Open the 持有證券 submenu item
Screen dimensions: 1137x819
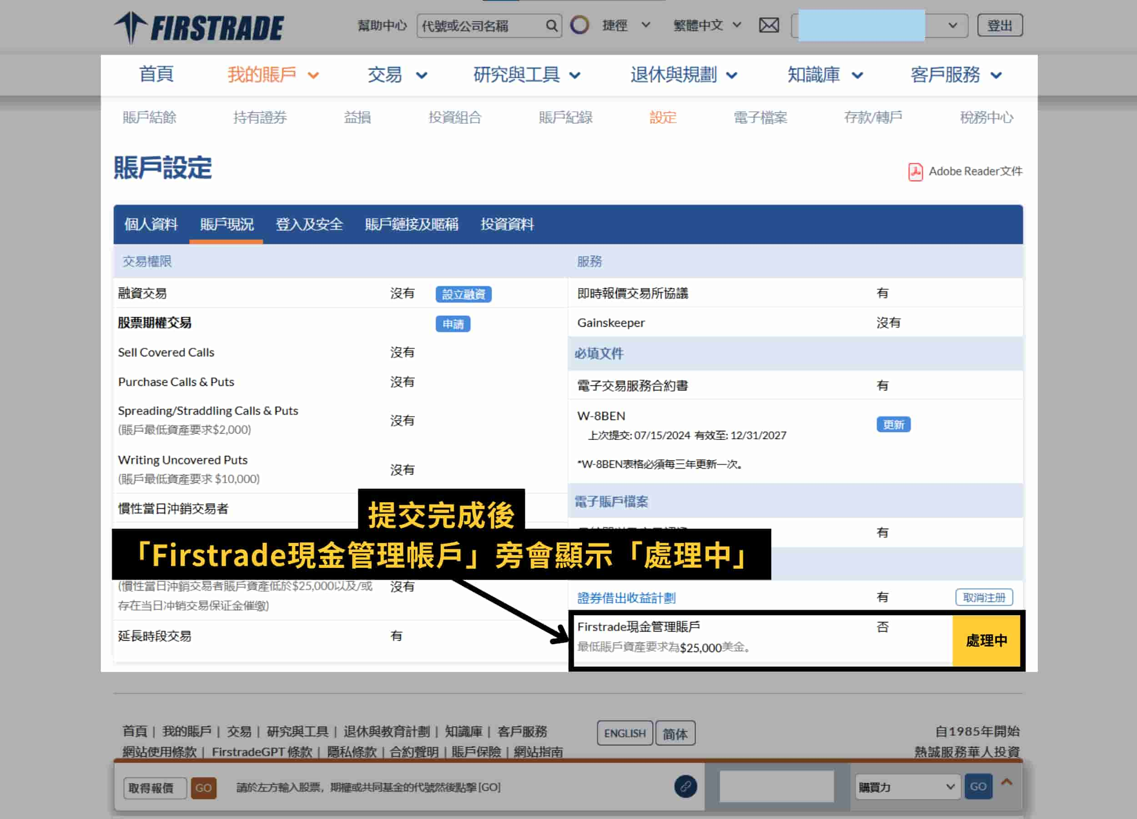260,117
